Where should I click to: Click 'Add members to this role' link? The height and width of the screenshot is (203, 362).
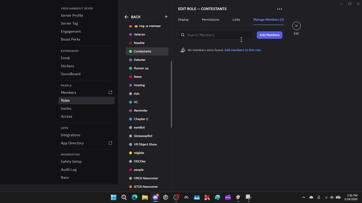click(243, 50)
